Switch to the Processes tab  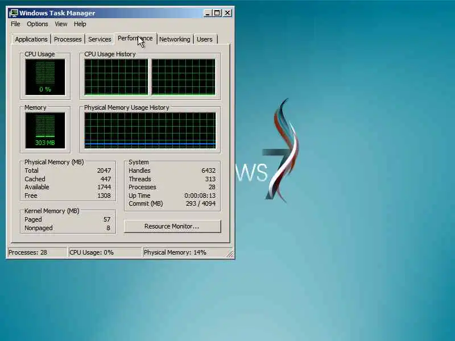tap(68, 39)
